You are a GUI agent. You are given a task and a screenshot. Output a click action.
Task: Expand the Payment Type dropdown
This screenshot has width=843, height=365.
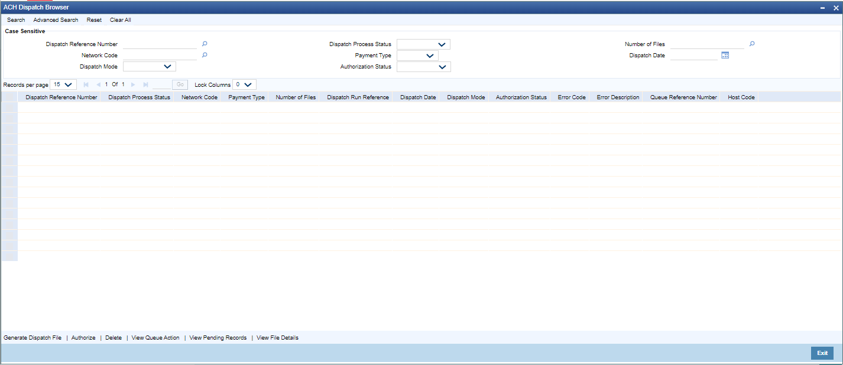click(x=417, y=56)
